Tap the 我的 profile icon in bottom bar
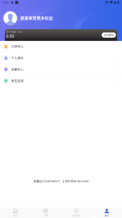Viewport: 122px width, 218px height. 107,211
